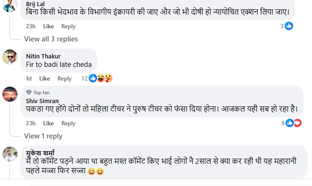Open मुकेश शर्मा's profile avatar

click(10, 154)
